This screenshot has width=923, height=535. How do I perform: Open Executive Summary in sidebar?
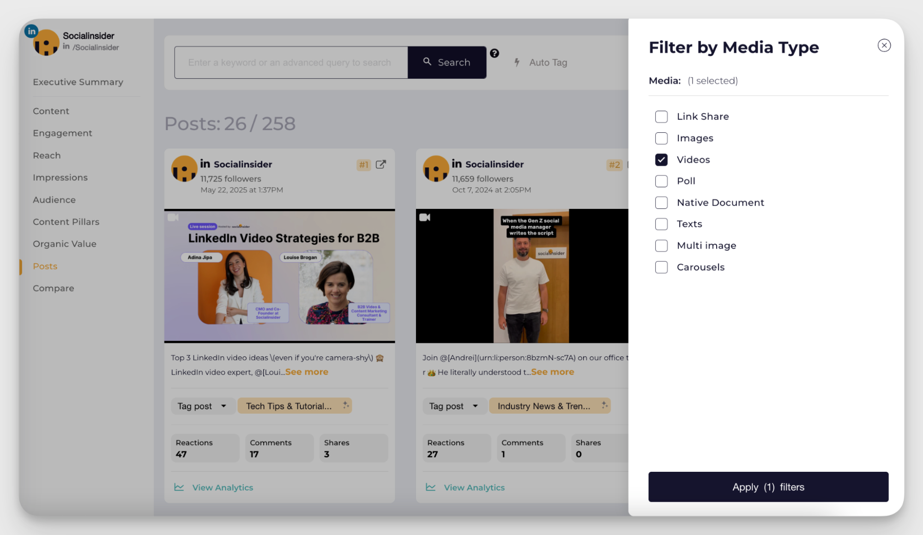point(78,82)
